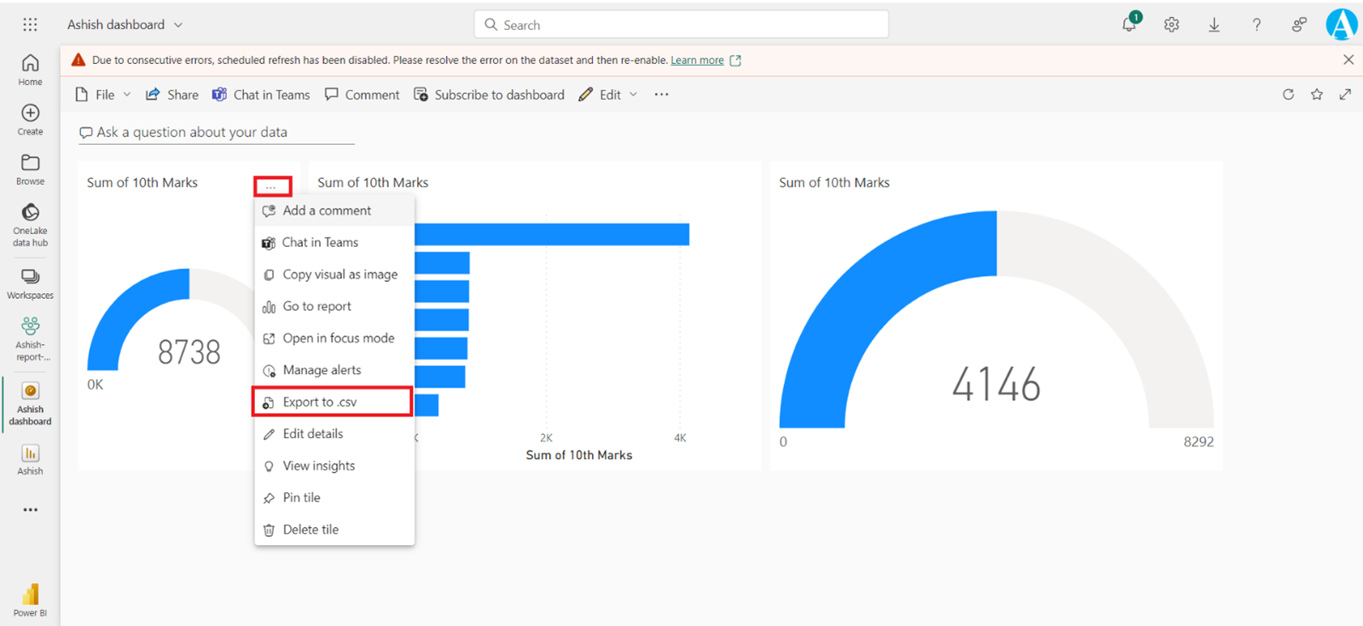Refresh the dashboard with the refresh icon
The width and height of the screenshot is (1363, 626).
[1288, 95]
